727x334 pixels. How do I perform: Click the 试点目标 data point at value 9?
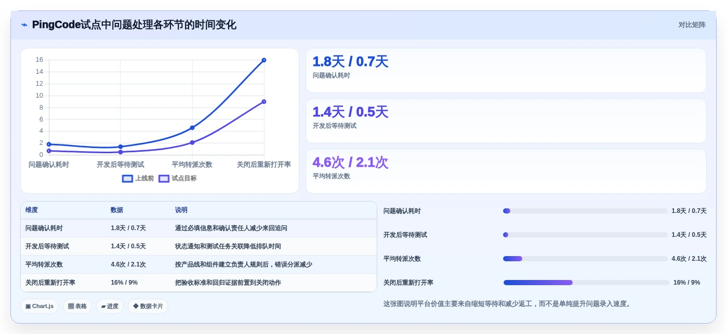pyautogui.click(x=264, y=102)
